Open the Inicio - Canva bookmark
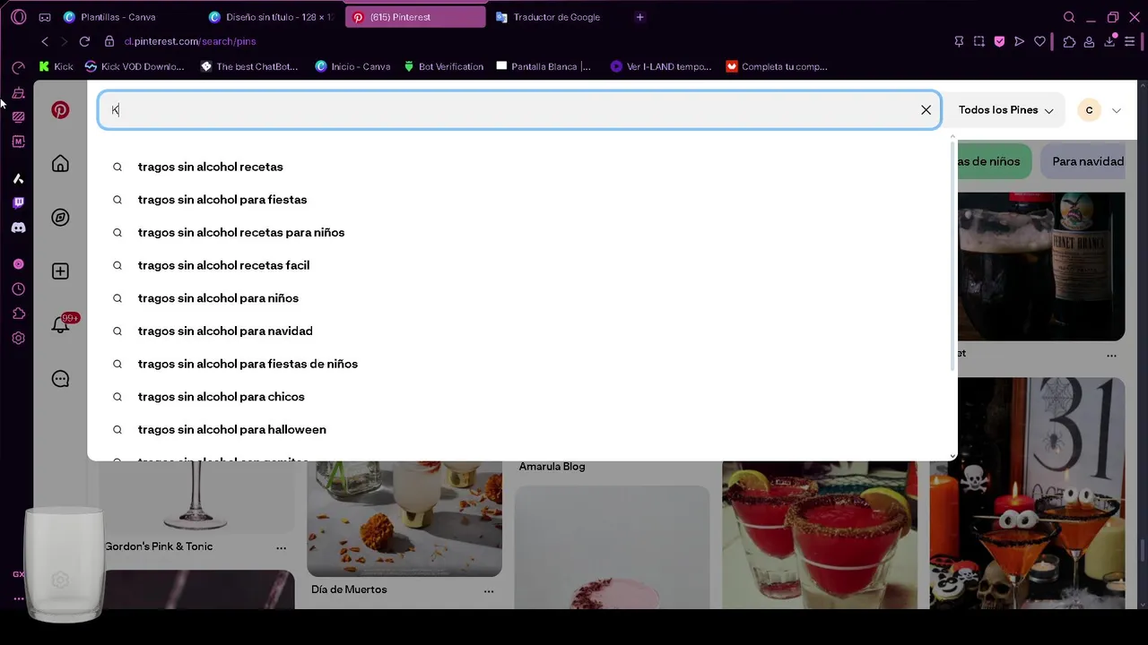The image size is (1148, 645). click(352, 66)
